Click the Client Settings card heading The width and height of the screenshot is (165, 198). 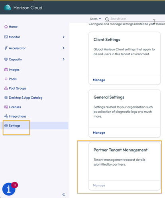[107, 40]
